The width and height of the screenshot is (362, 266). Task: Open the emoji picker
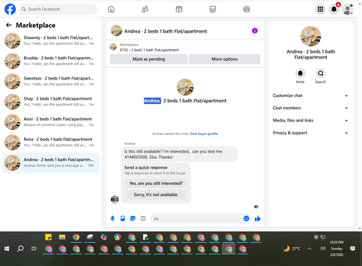246,218
